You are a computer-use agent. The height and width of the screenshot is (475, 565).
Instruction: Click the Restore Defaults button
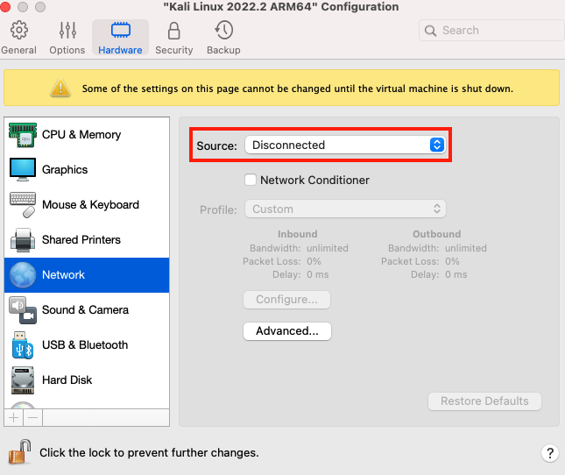point(484,401)
